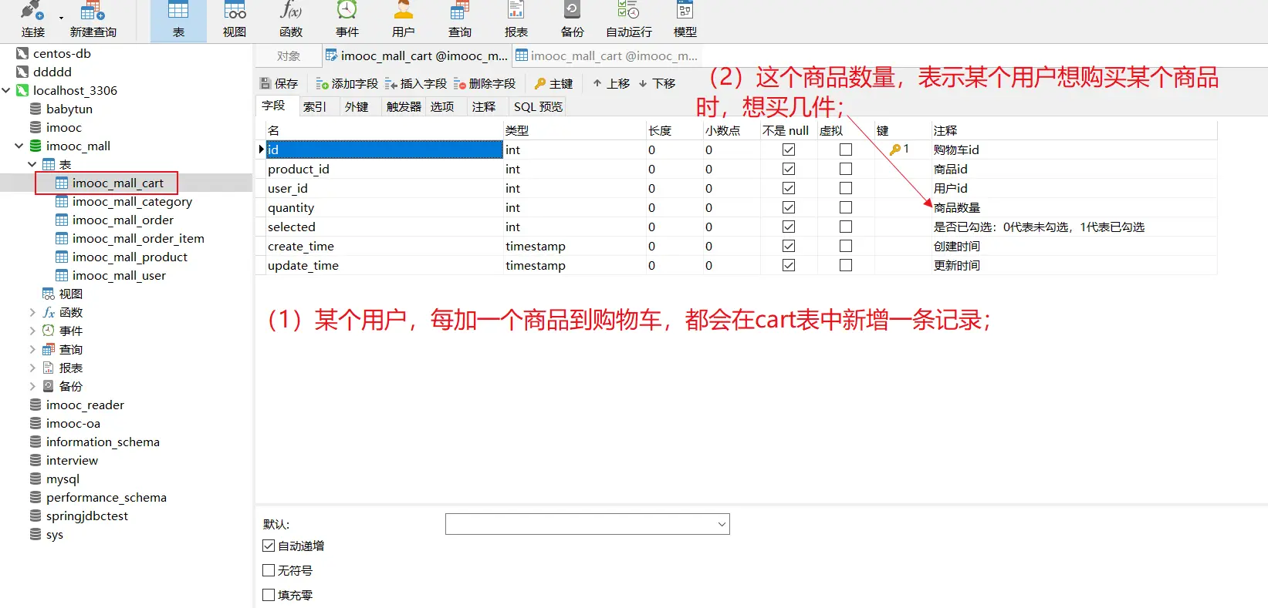Click the 保存 (Save) button
The height and width of the screenshot is (608, 1268).
click(279, 83)
